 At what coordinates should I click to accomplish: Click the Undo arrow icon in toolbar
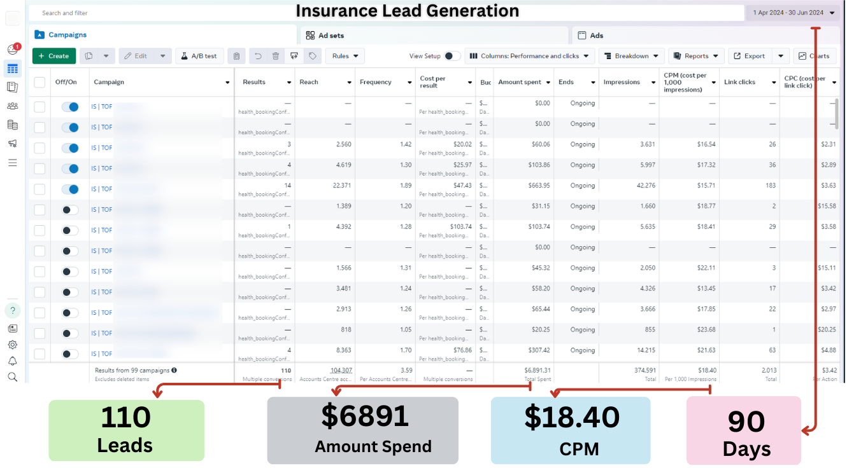pos(257,56)
